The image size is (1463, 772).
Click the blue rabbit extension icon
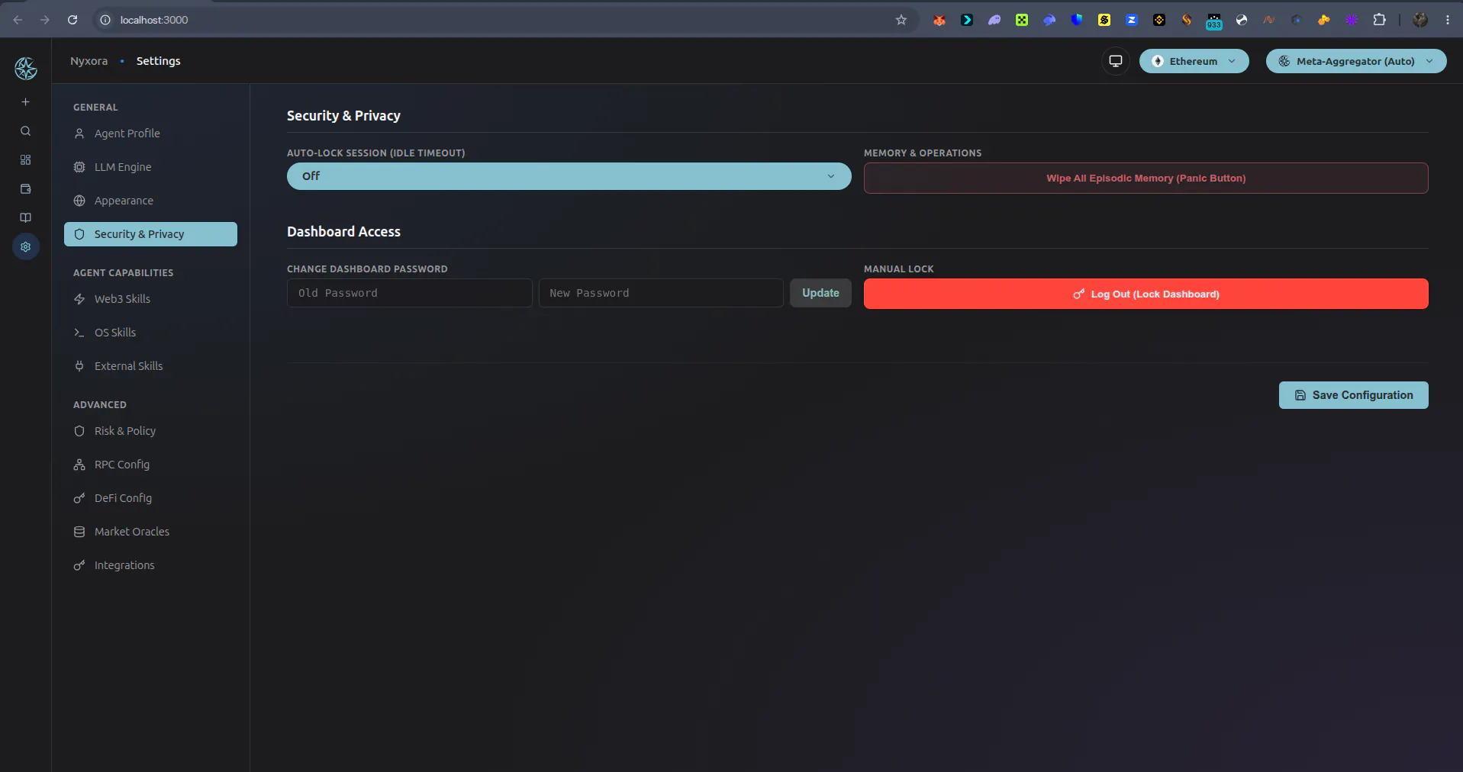(1049, 20)
